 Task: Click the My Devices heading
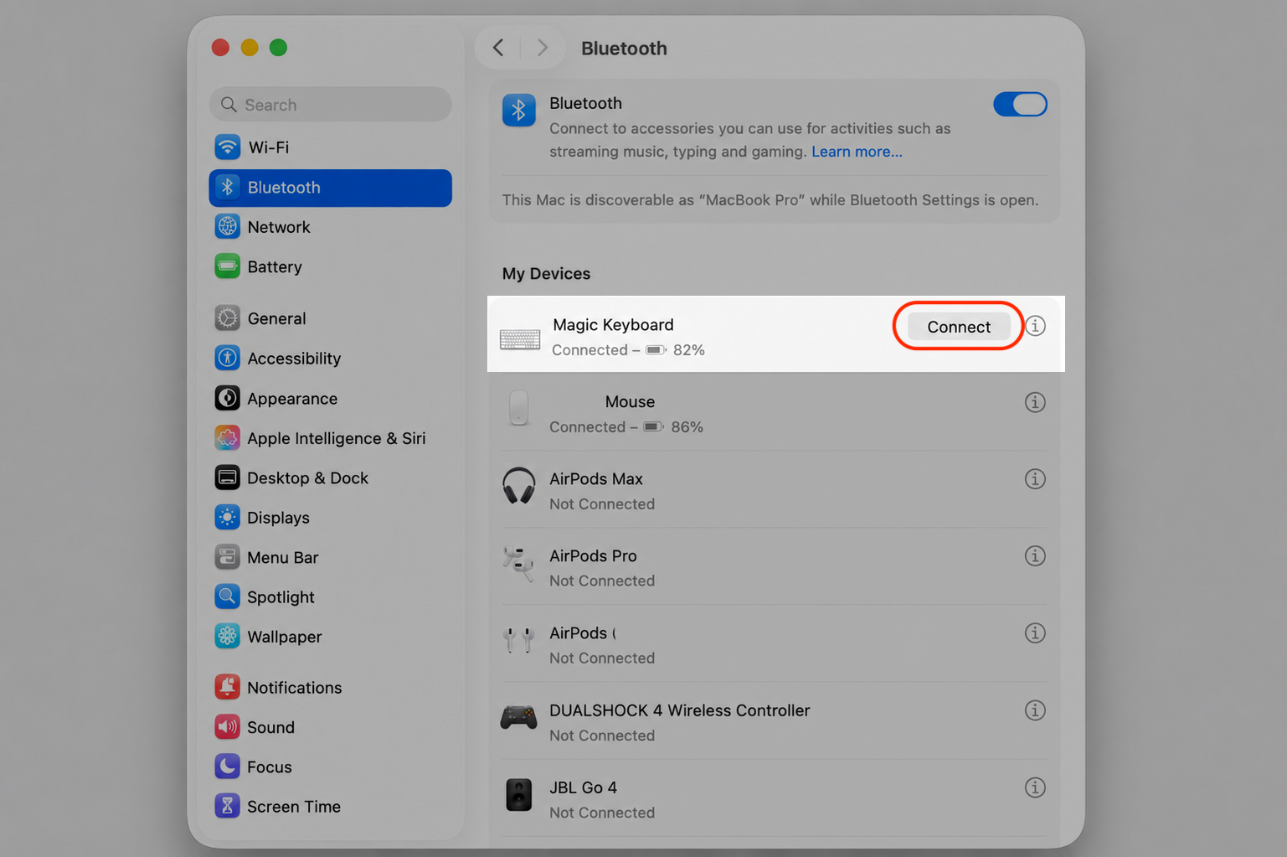pos(546,274)
